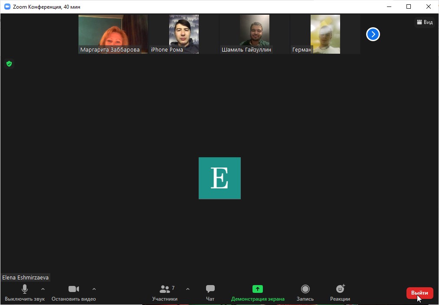Select Шамиль Гайзуллин video thumbnail

coord(255,34)
